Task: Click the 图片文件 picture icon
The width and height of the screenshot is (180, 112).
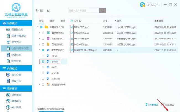Action: click(48, 33)
